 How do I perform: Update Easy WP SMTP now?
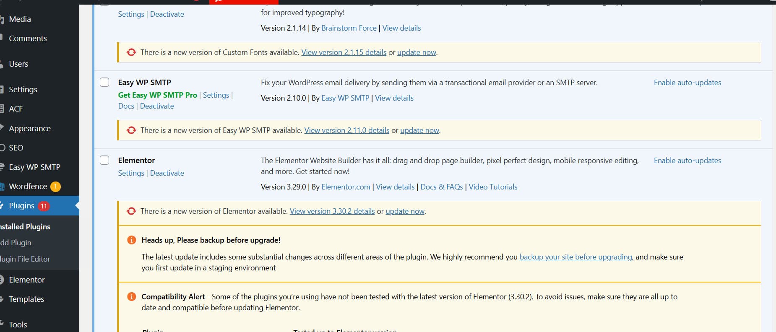(x=419, y=130)
